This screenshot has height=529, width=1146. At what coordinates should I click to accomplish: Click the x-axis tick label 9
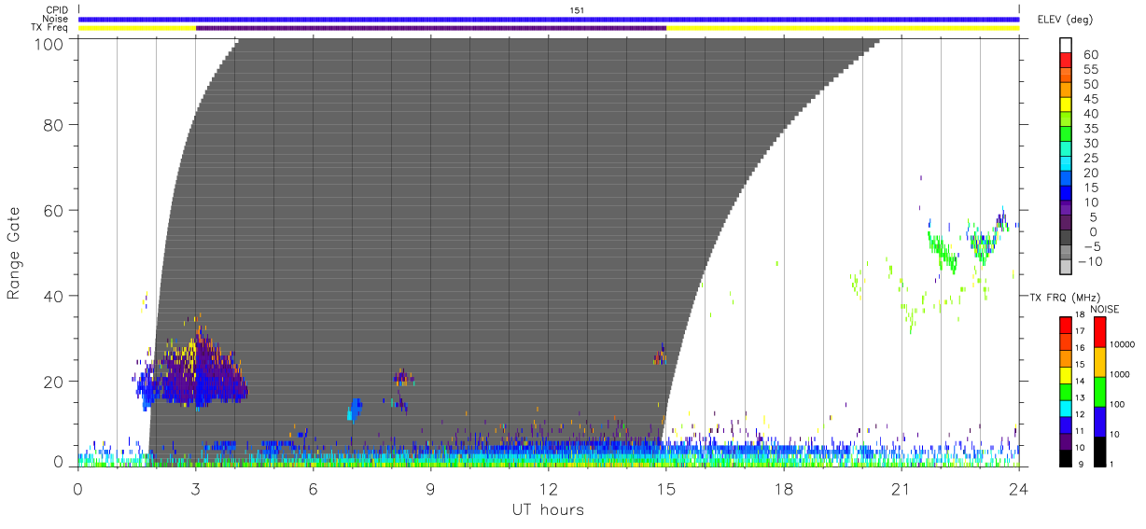431,488
